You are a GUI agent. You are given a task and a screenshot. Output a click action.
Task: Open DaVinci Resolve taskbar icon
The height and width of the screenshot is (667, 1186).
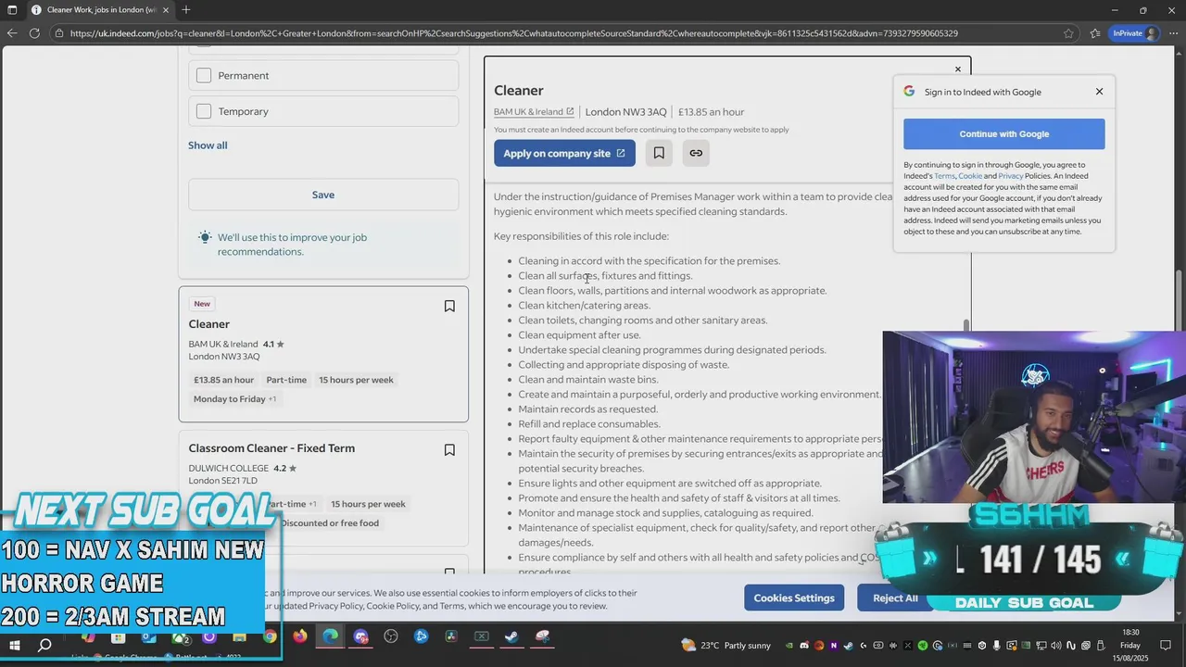[451, 636]
